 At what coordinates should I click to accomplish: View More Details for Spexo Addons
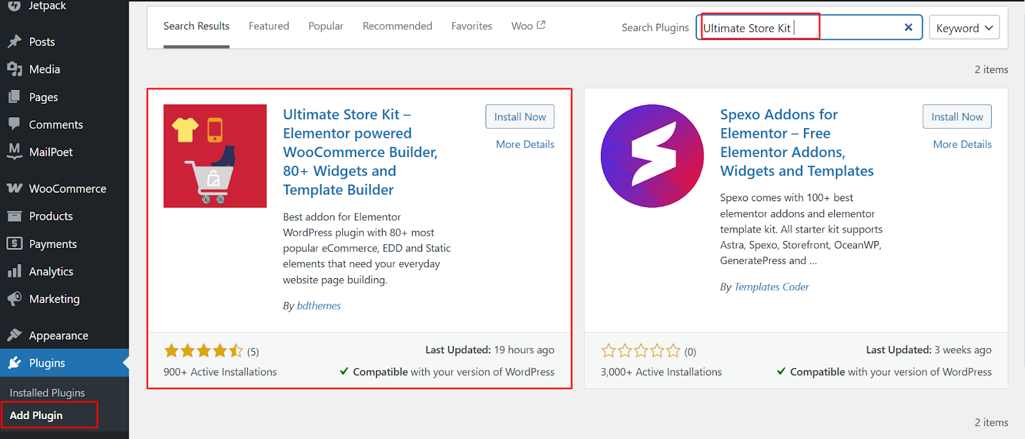[962, 145]
